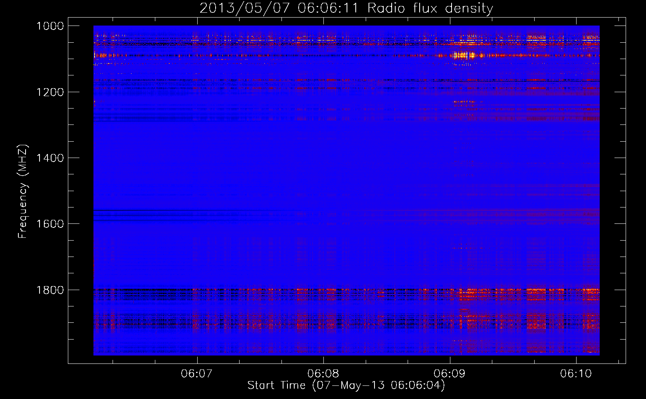Viewport: 646px width, 399px height.
Task: Click the plot title "2013/05/07 06:06:11 Radio flux density"
Action: click(346, 8)
